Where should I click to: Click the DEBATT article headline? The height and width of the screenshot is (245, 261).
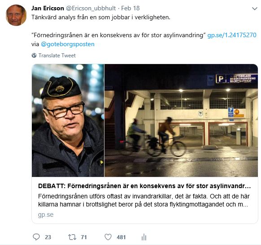(x=144, y=186)
